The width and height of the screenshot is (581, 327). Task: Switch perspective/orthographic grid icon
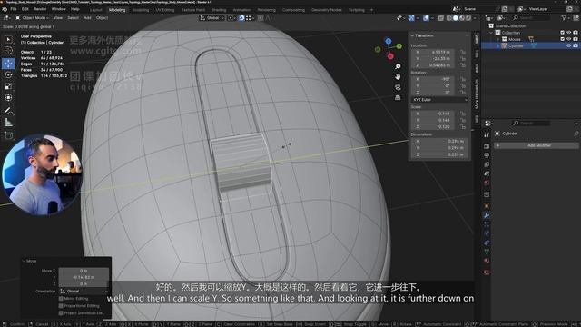[398, 97]
